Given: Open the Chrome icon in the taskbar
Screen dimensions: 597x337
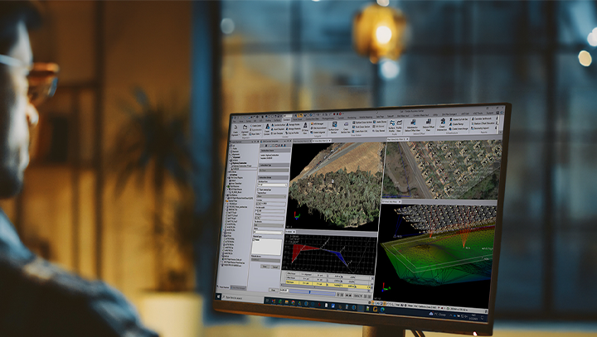Looking at the screenshot, I should point(293,302).
